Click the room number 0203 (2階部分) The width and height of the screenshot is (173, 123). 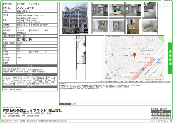[24, 11]
